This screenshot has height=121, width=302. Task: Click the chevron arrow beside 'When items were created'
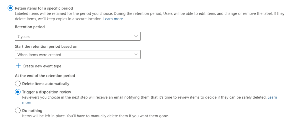click(136, 54)
